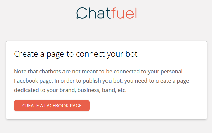Click the letter 'C' bubble in Chatfuel logo

[82, 13]
